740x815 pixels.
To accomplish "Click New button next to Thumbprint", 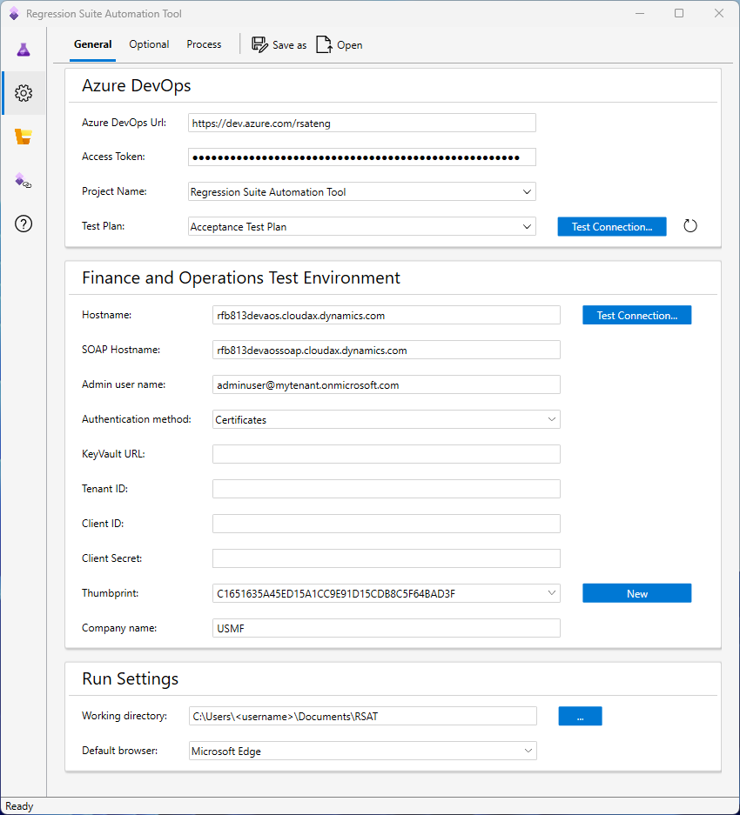I will coord(636,593).
